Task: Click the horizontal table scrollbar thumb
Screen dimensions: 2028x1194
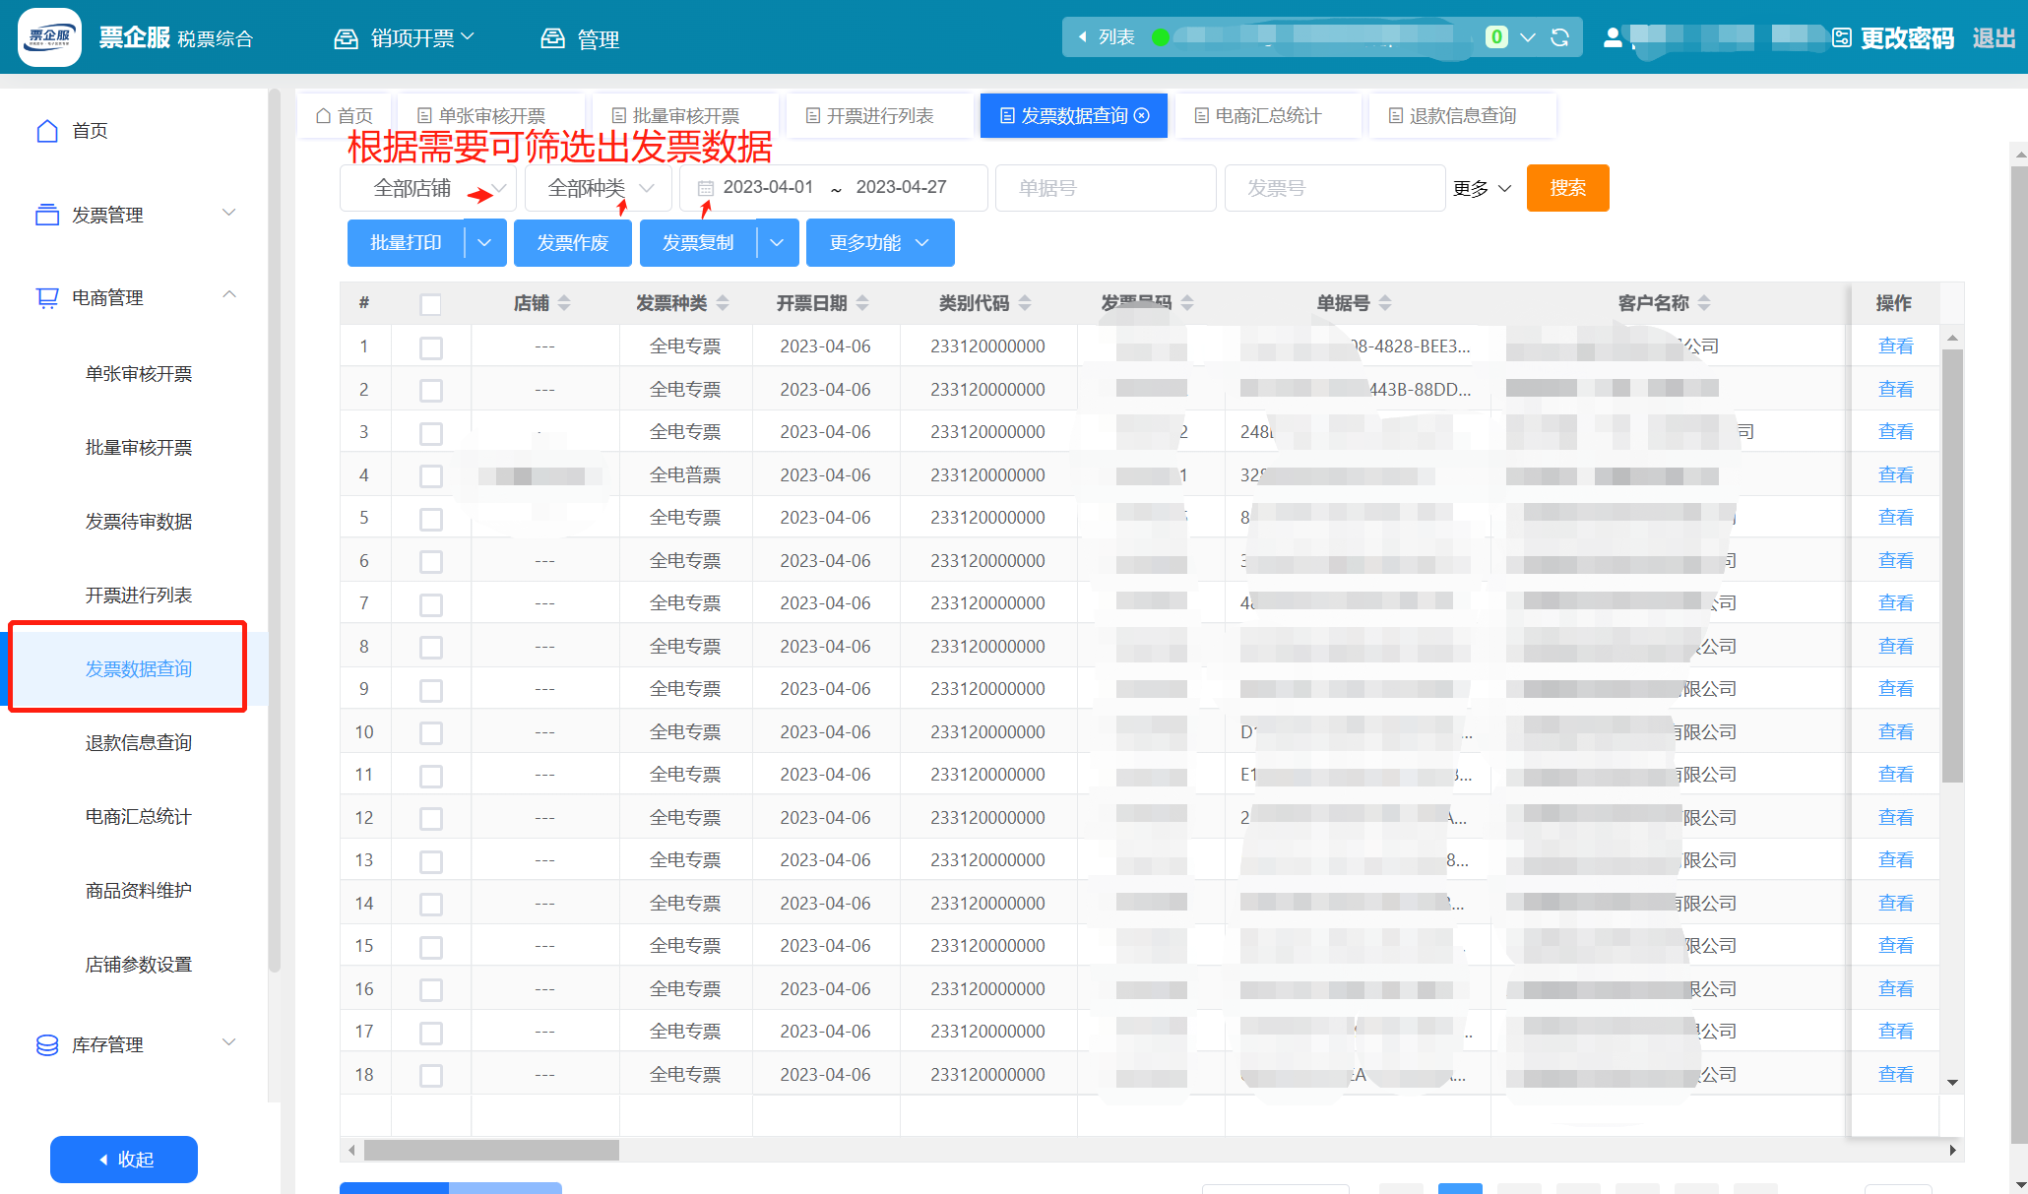Action: (x=491, y=1150)
